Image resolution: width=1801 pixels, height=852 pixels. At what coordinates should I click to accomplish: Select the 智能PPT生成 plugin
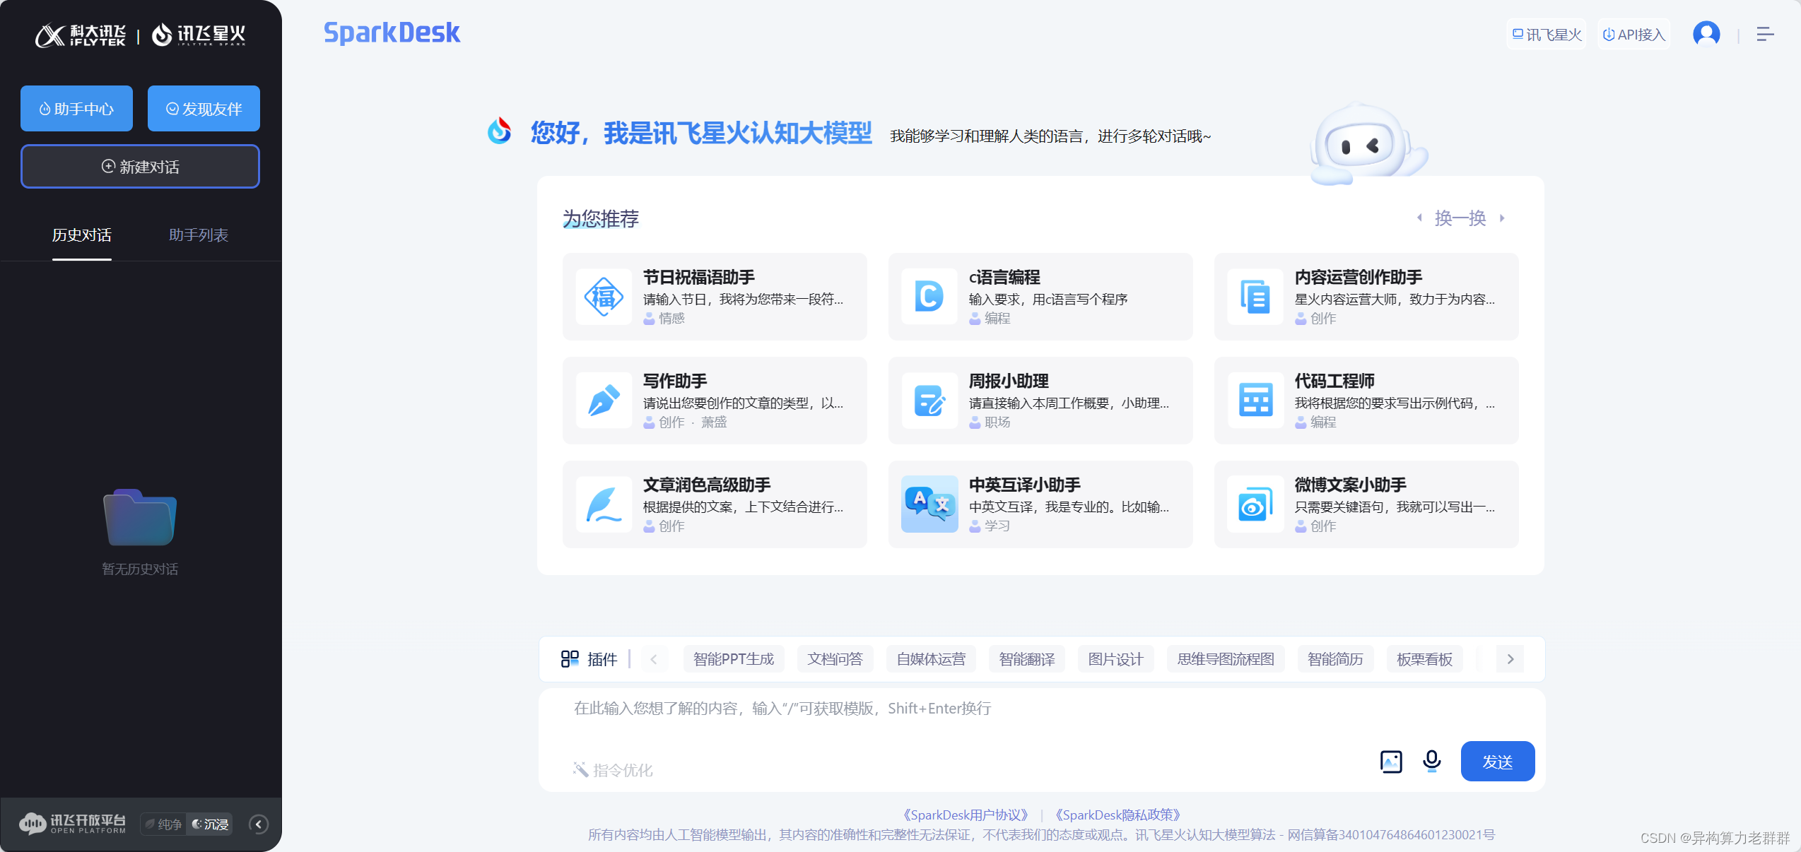(734, 659)
